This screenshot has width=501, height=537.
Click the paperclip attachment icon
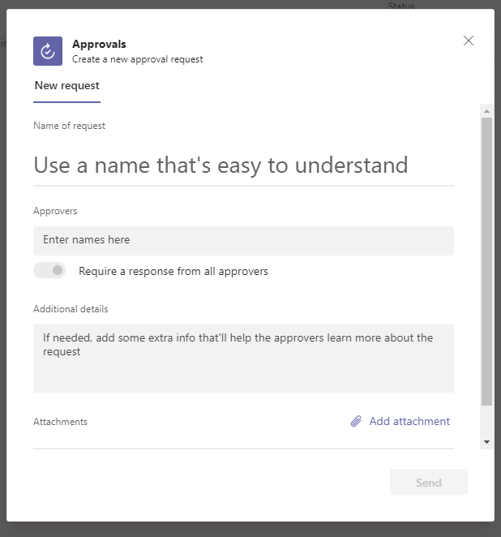coord(356,422)
